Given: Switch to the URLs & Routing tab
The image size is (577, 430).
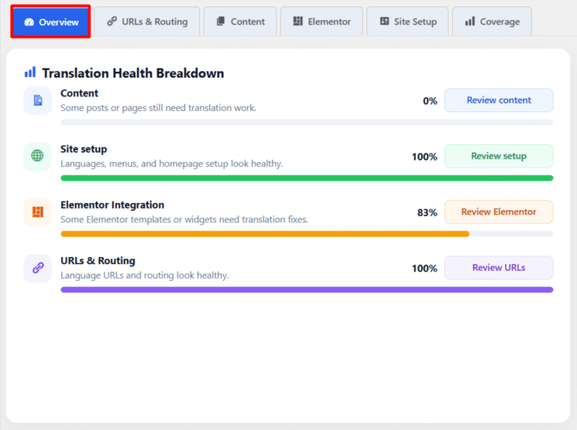Looking at the screenshot, I should 147,22.
